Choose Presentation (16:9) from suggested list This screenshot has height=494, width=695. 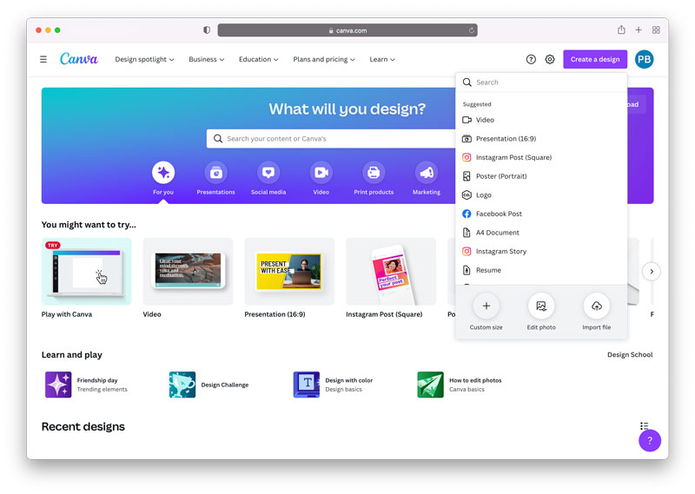(541, 139)
